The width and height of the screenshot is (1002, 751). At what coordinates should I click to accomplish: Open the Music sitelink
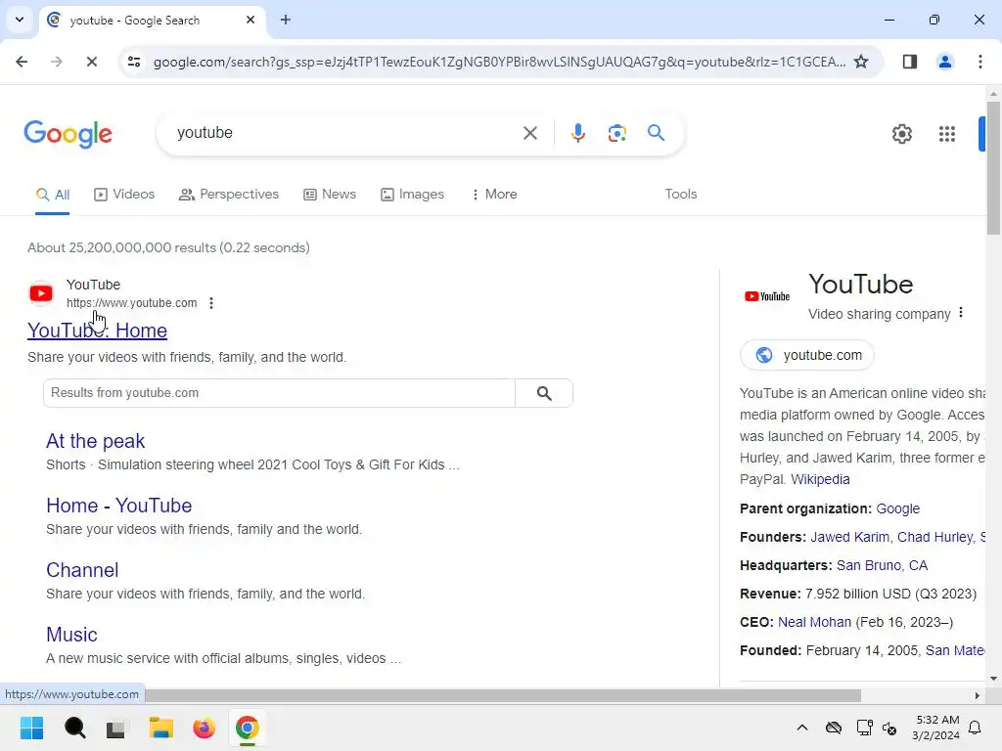coord(71,635)
